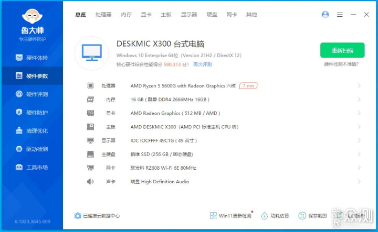Screen dimensions: 378x232
Task: Click the 显卡 graphics card icon
Action: pos(90,113)
